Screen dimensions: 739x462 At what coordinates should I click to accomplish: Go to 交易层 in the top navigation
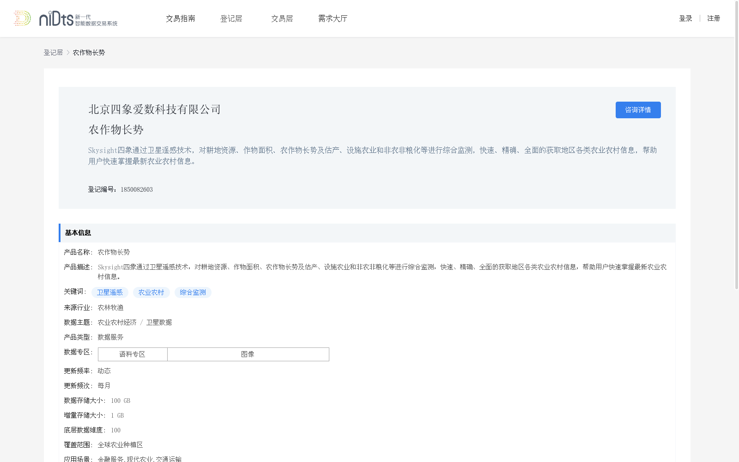tap(282, 18)
